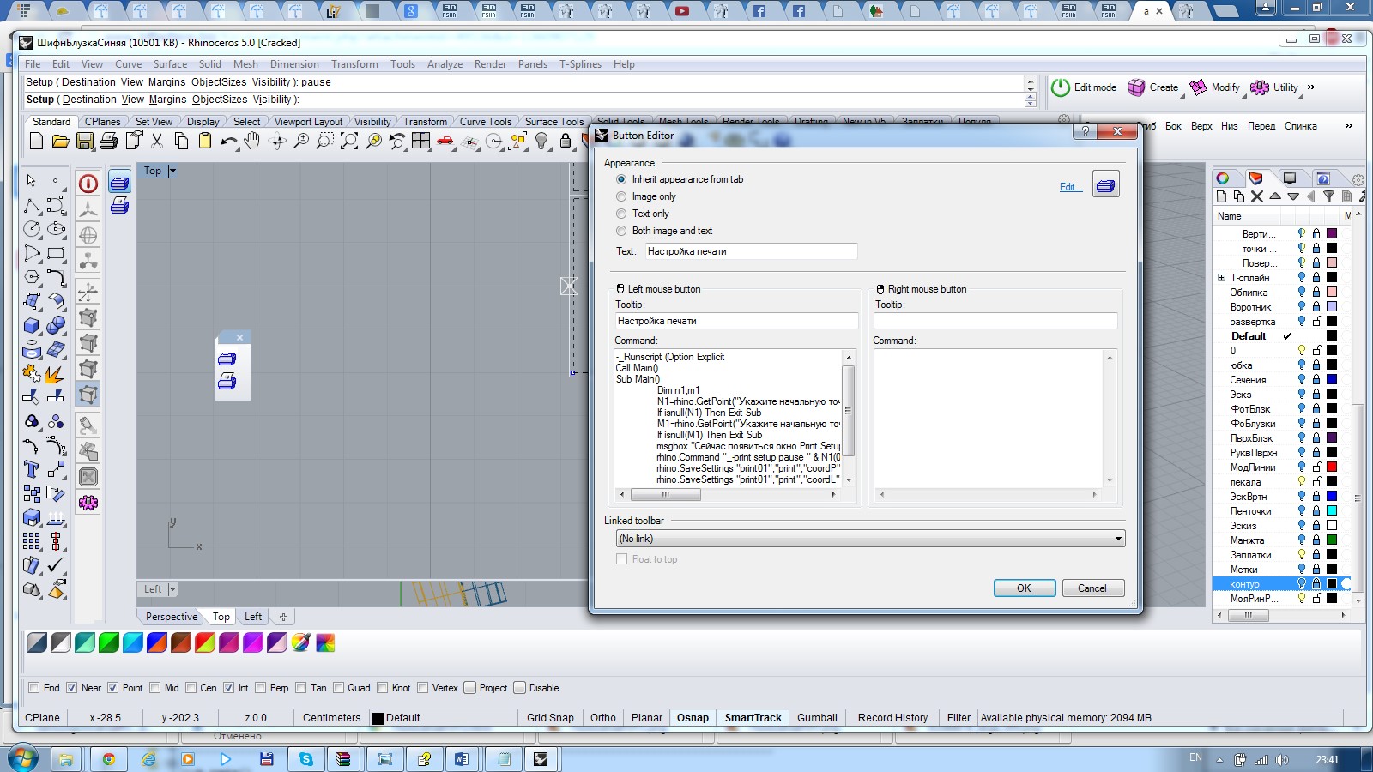
Task: Click the Delete layer X icon
Action: pyautogui.click(x=1257, y=197)
